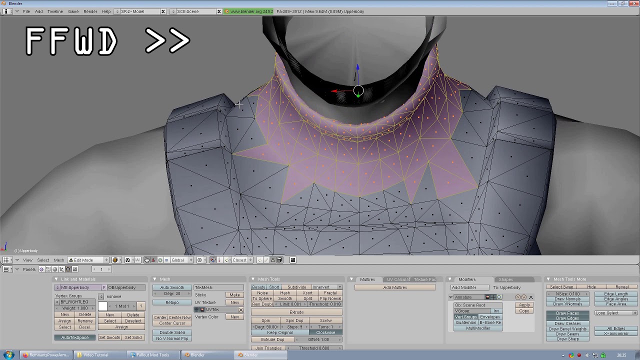Remove the UVTex layer with X button
The image size is (640, 360).
pyautogui.click(x=240, y=310)
